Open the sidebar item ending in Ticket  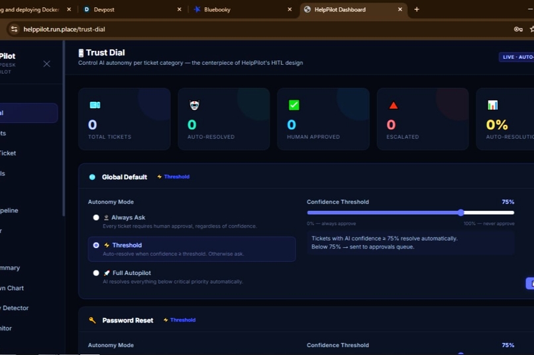(28, 153)
